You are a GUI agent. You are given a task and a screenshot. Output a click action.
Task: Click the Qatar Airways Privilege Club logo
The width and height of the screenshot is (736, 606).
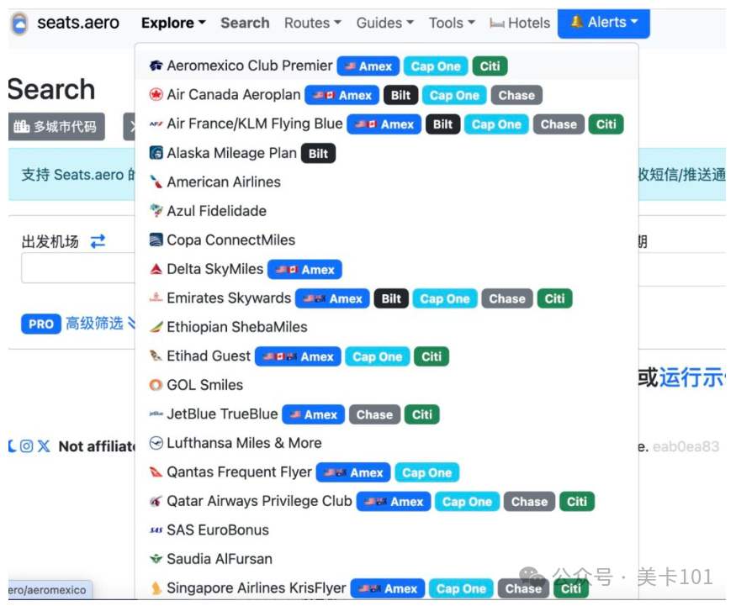coord(156,501)
